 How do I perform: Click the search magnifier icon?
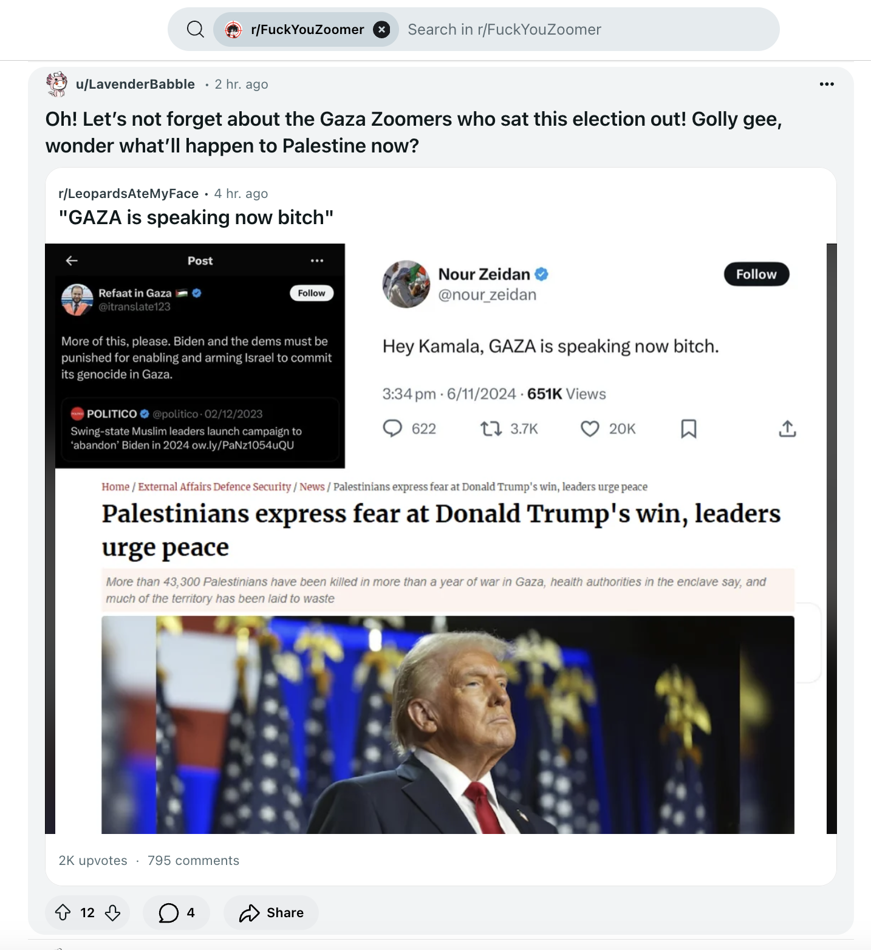click(195, 29)
